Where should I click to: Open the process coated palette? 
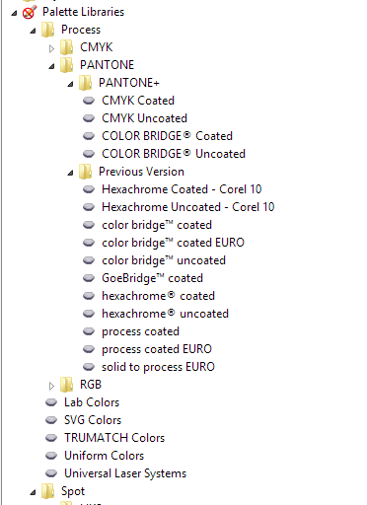click(x=140, y=331)
